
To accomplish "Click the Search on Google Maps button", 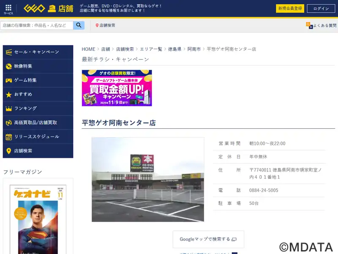I will point(208,239).
